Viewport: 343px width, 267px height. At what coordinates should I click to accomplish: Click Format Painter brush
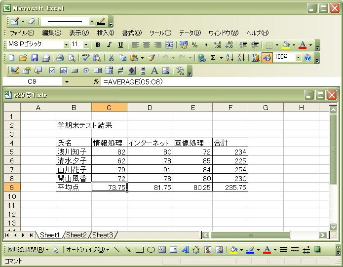151,58
